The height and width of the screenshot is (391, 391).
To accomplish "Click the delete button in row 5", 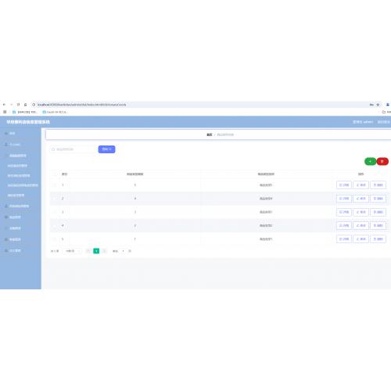I will tap(378, 239).
